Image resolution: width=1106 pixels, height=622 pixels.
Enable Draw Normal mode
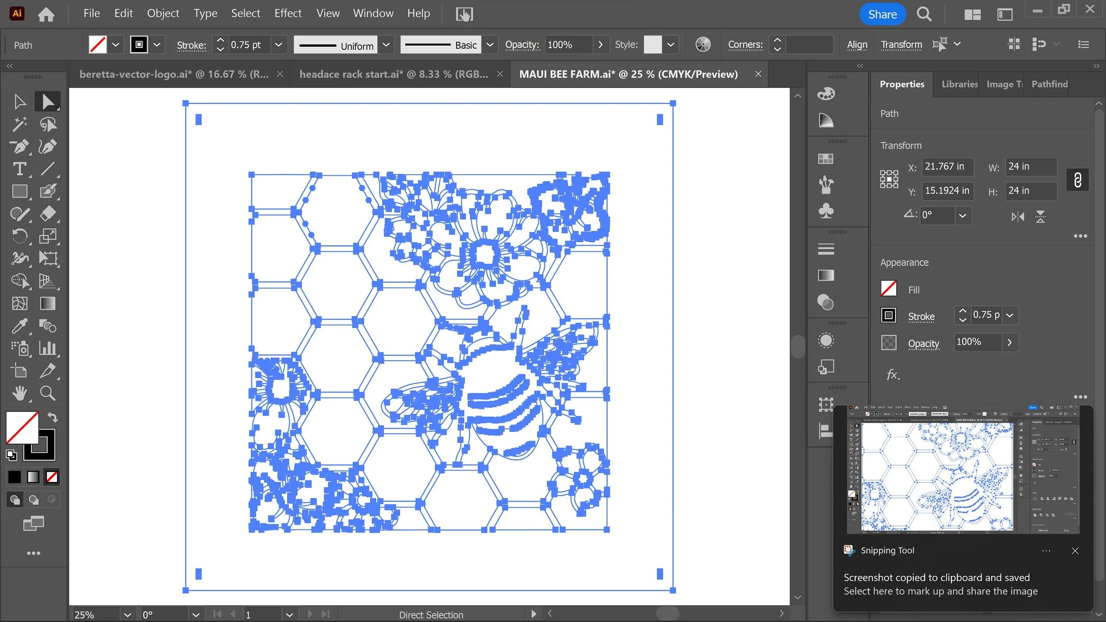[15, 500]
